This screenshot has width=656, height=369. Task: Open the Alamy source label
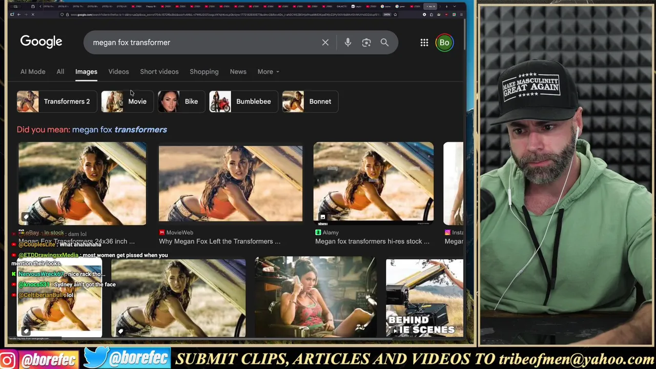(331, 233)
